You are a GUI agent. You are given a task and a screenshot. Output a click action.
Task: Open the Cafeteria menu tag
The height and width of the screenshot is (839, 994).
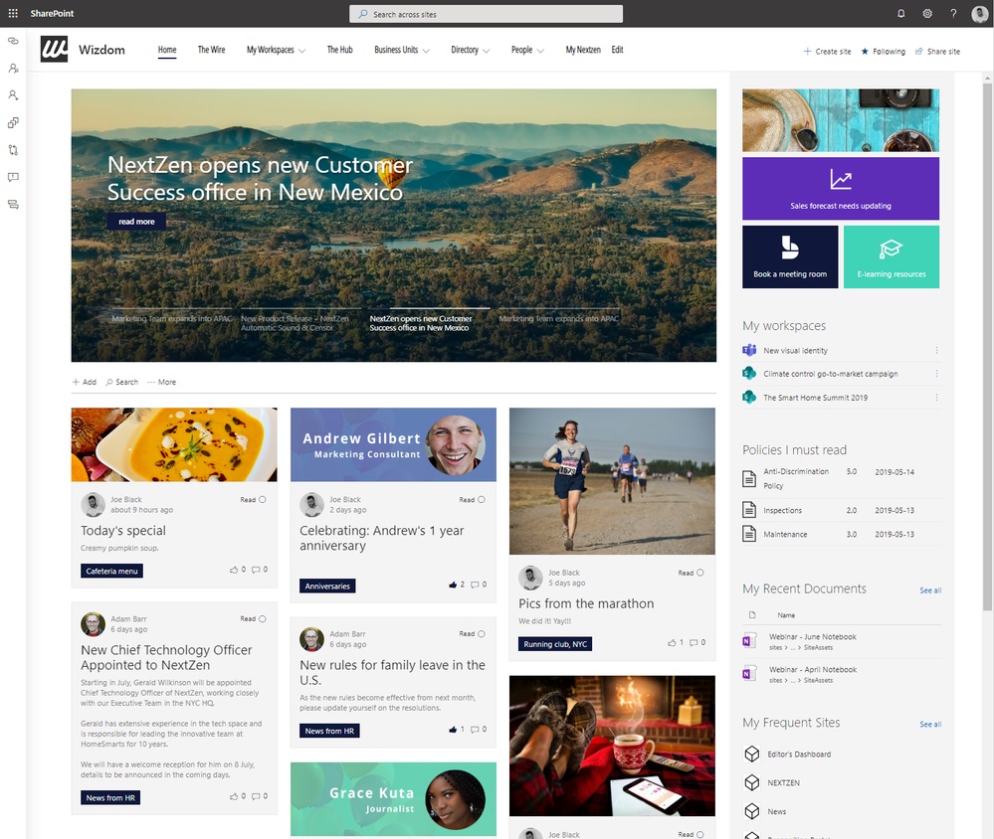click(111, 571)
